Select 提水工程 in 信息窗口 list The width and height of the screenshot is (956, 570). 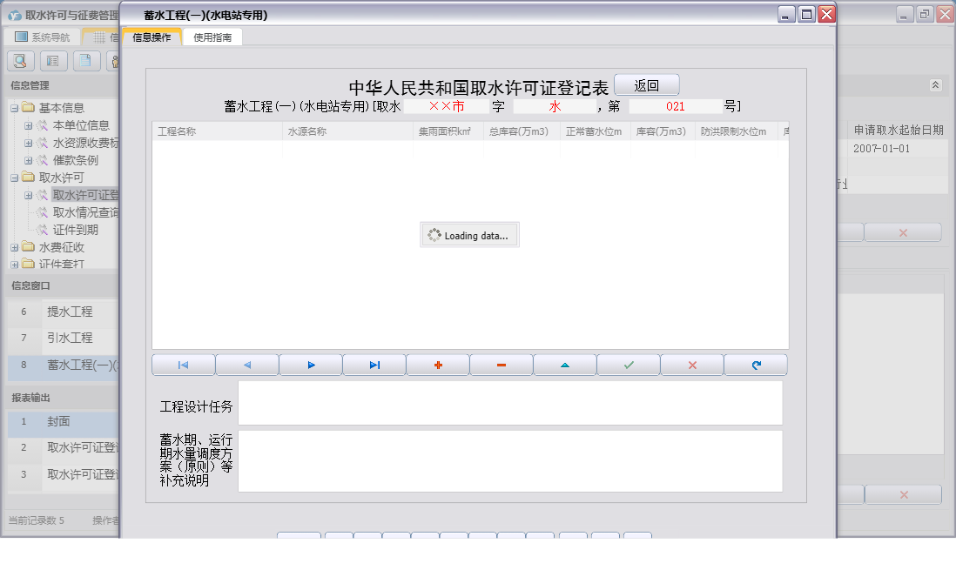coord(70,312)
